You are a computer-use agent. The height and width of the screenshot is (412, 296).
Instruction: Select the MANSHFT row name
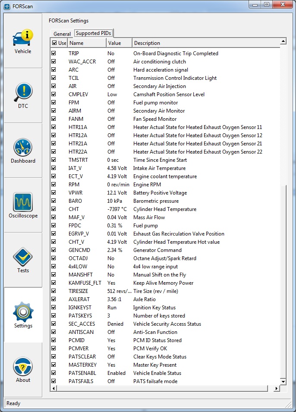pos(80,274)
